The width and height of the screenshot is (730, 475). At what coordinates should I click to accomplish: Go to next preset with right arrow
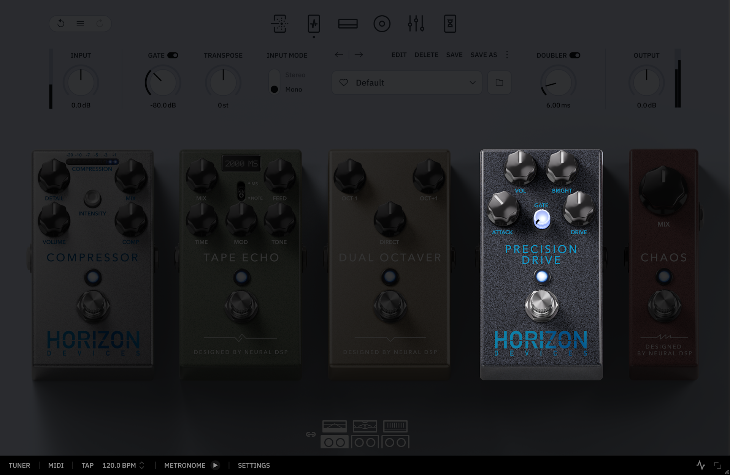tap(359, 55)
